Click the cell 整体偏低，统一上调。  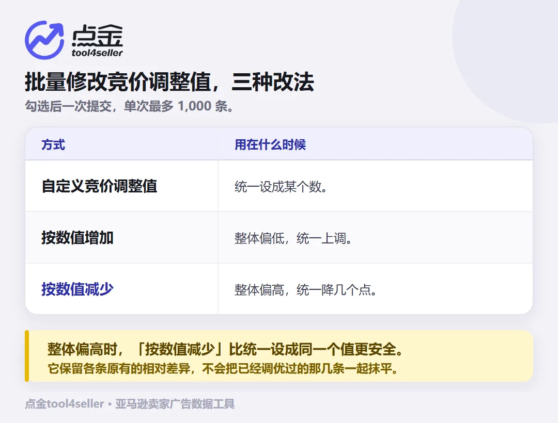pos(293,238)
